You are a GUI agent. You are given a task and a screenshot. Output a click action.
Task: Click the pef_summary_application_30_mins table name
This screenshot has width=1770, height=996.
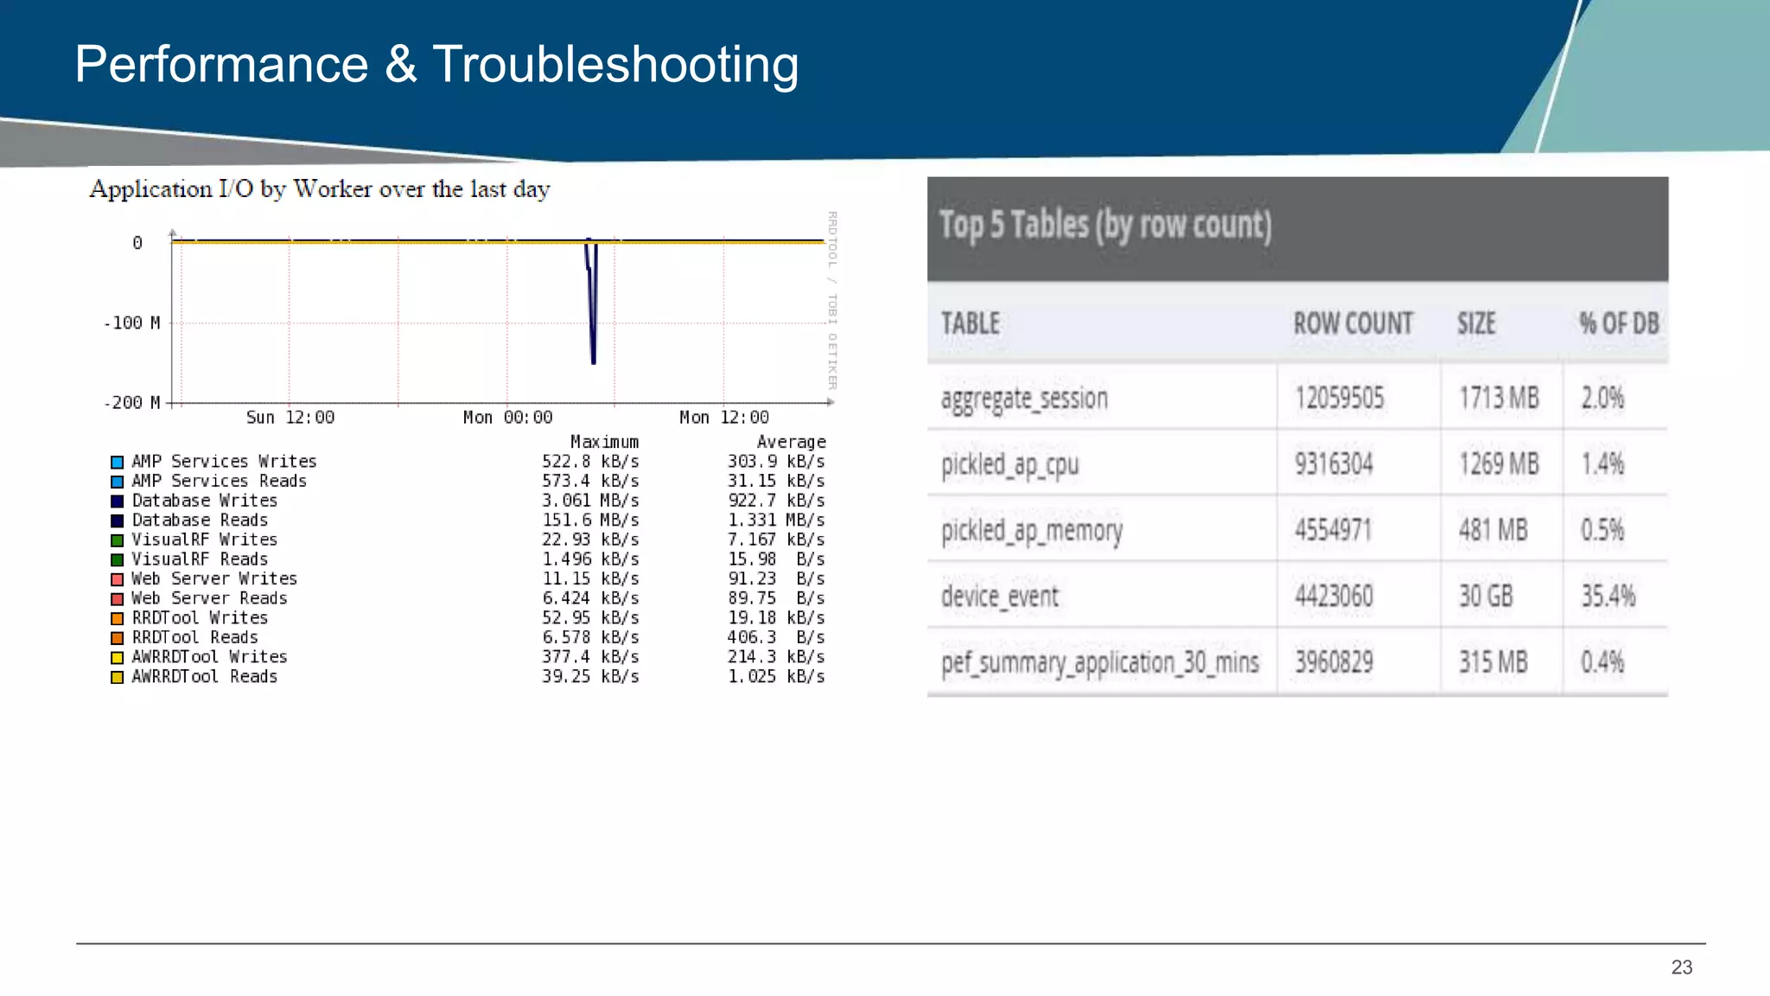click(x=1100, y=663)
